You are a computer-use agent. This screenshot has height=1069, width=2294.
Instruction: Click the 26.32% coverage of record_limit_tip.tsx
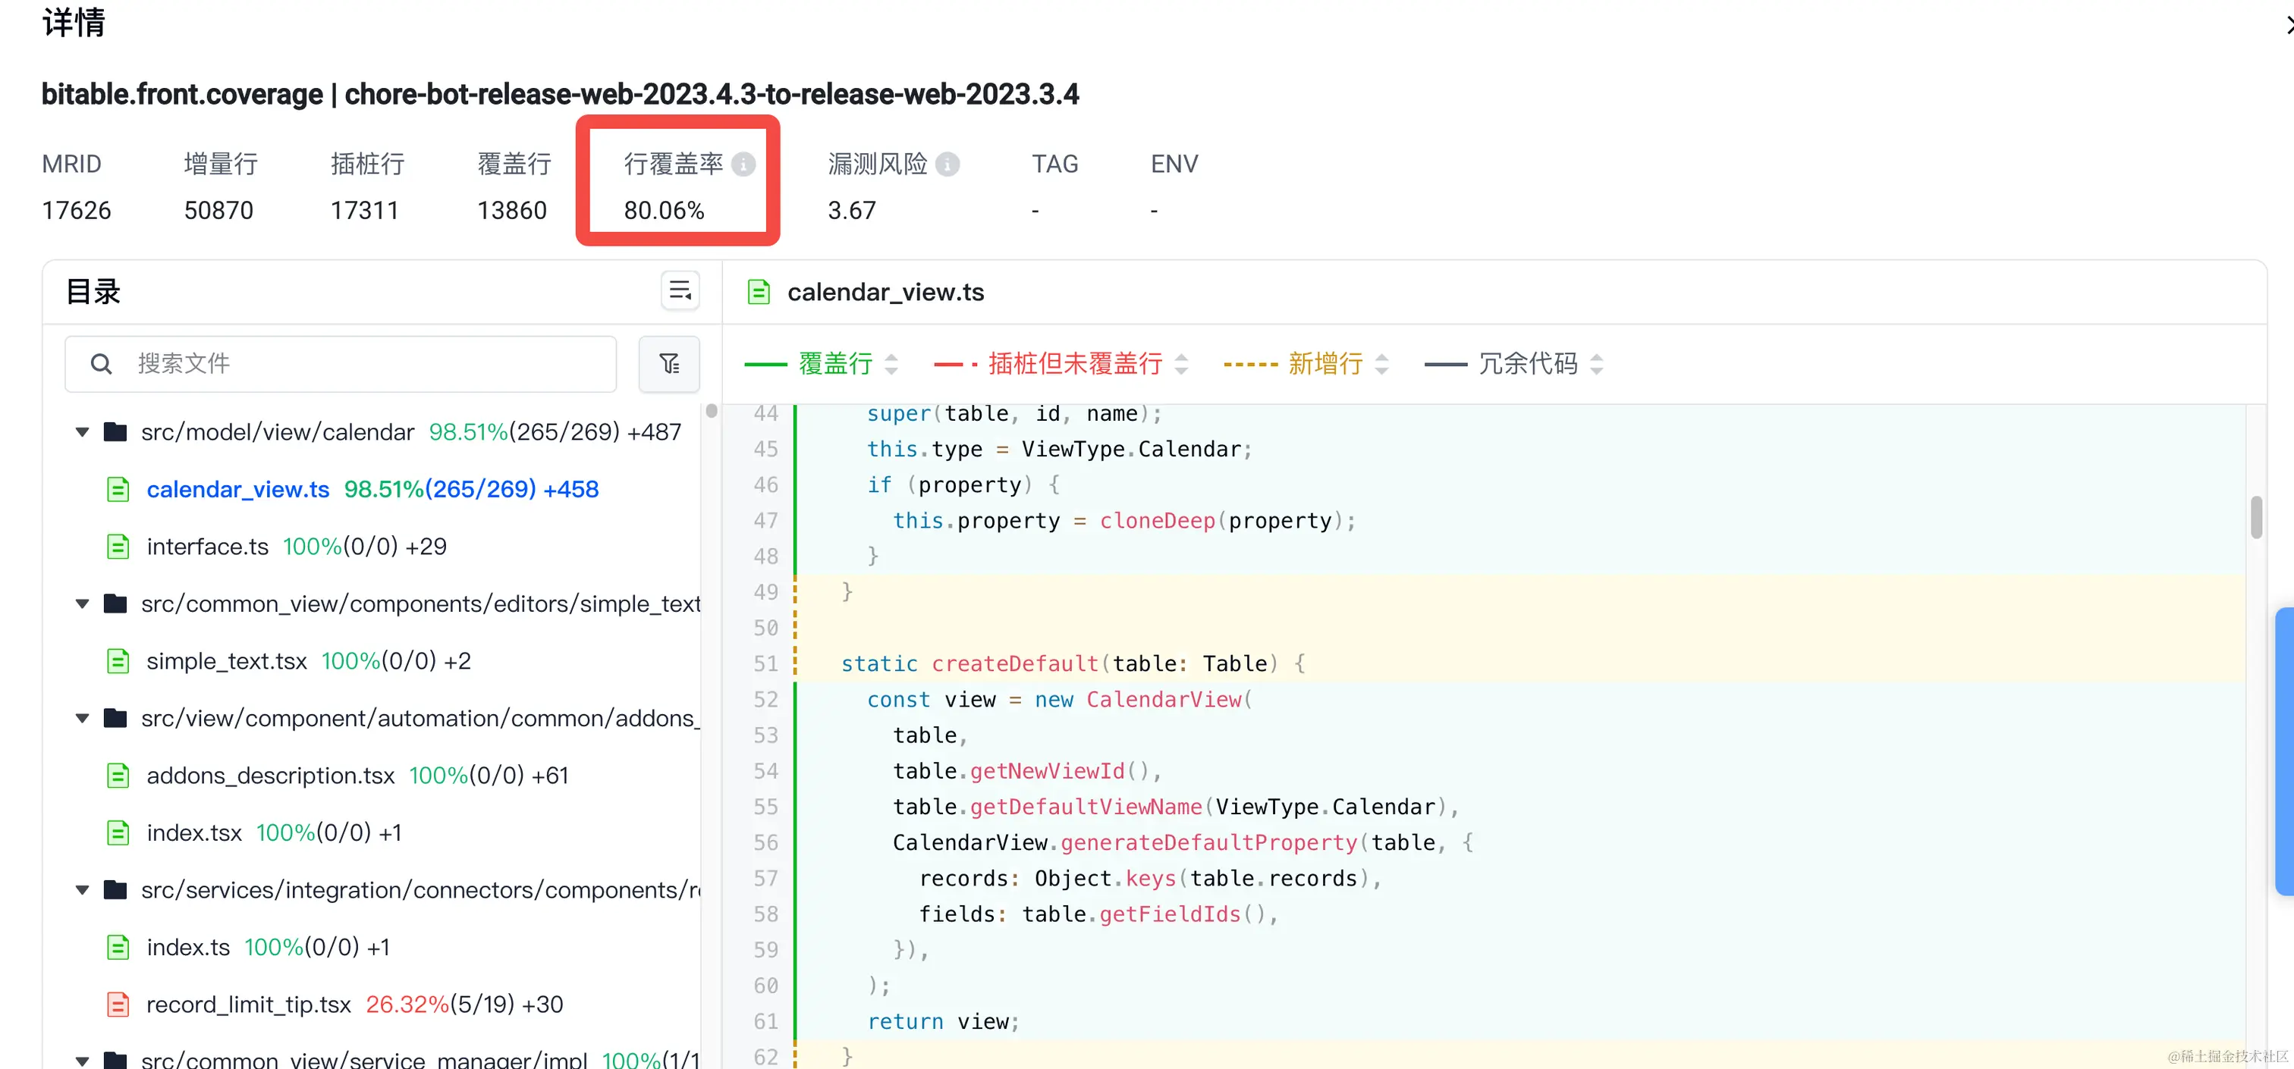pos(407,1005)
